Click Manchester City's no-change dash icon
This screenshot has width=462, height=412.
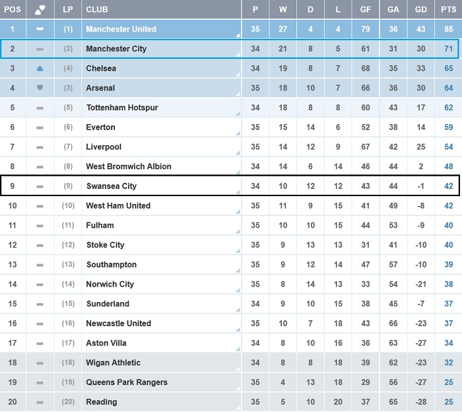click(40, 49)
